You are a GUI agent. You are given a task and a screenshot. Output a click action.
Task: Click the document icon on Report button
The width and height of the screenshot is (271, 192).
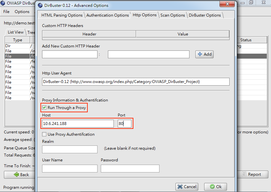click(244, 174)
